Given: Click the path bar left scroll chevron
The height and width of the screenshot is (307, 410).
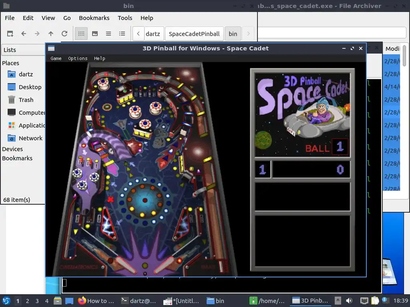Looking at the screenshot, I should pos(138,34).
